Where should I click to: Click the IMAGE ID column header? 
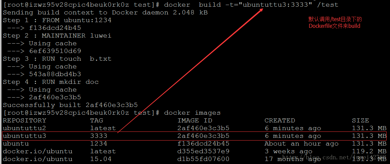(195, 120)
